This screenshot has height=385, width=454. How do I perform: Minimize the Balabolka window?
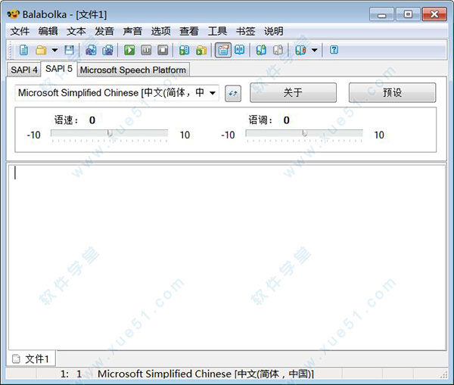[x=381, y=14]
